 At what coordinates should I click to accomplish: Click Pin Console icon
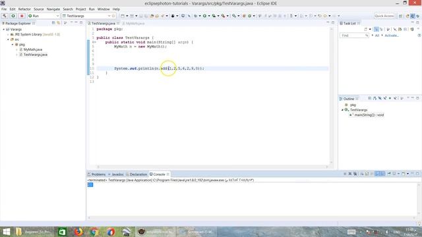pos(389,174)
